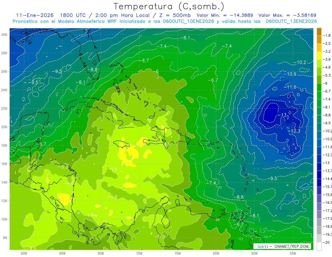Click the 10N latitude axis label
The width and height of the screenshot is (332, 257).
click(x=4, y=219)
